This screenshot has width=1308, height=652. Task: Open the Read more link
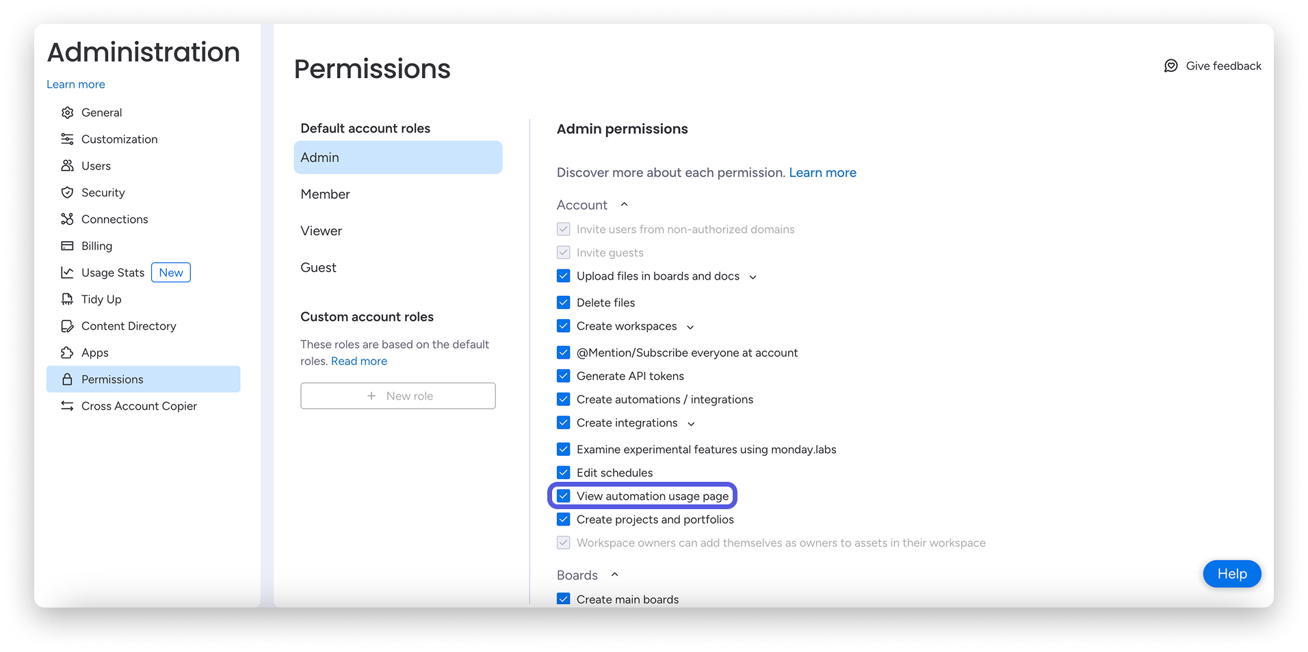point(359,362)
